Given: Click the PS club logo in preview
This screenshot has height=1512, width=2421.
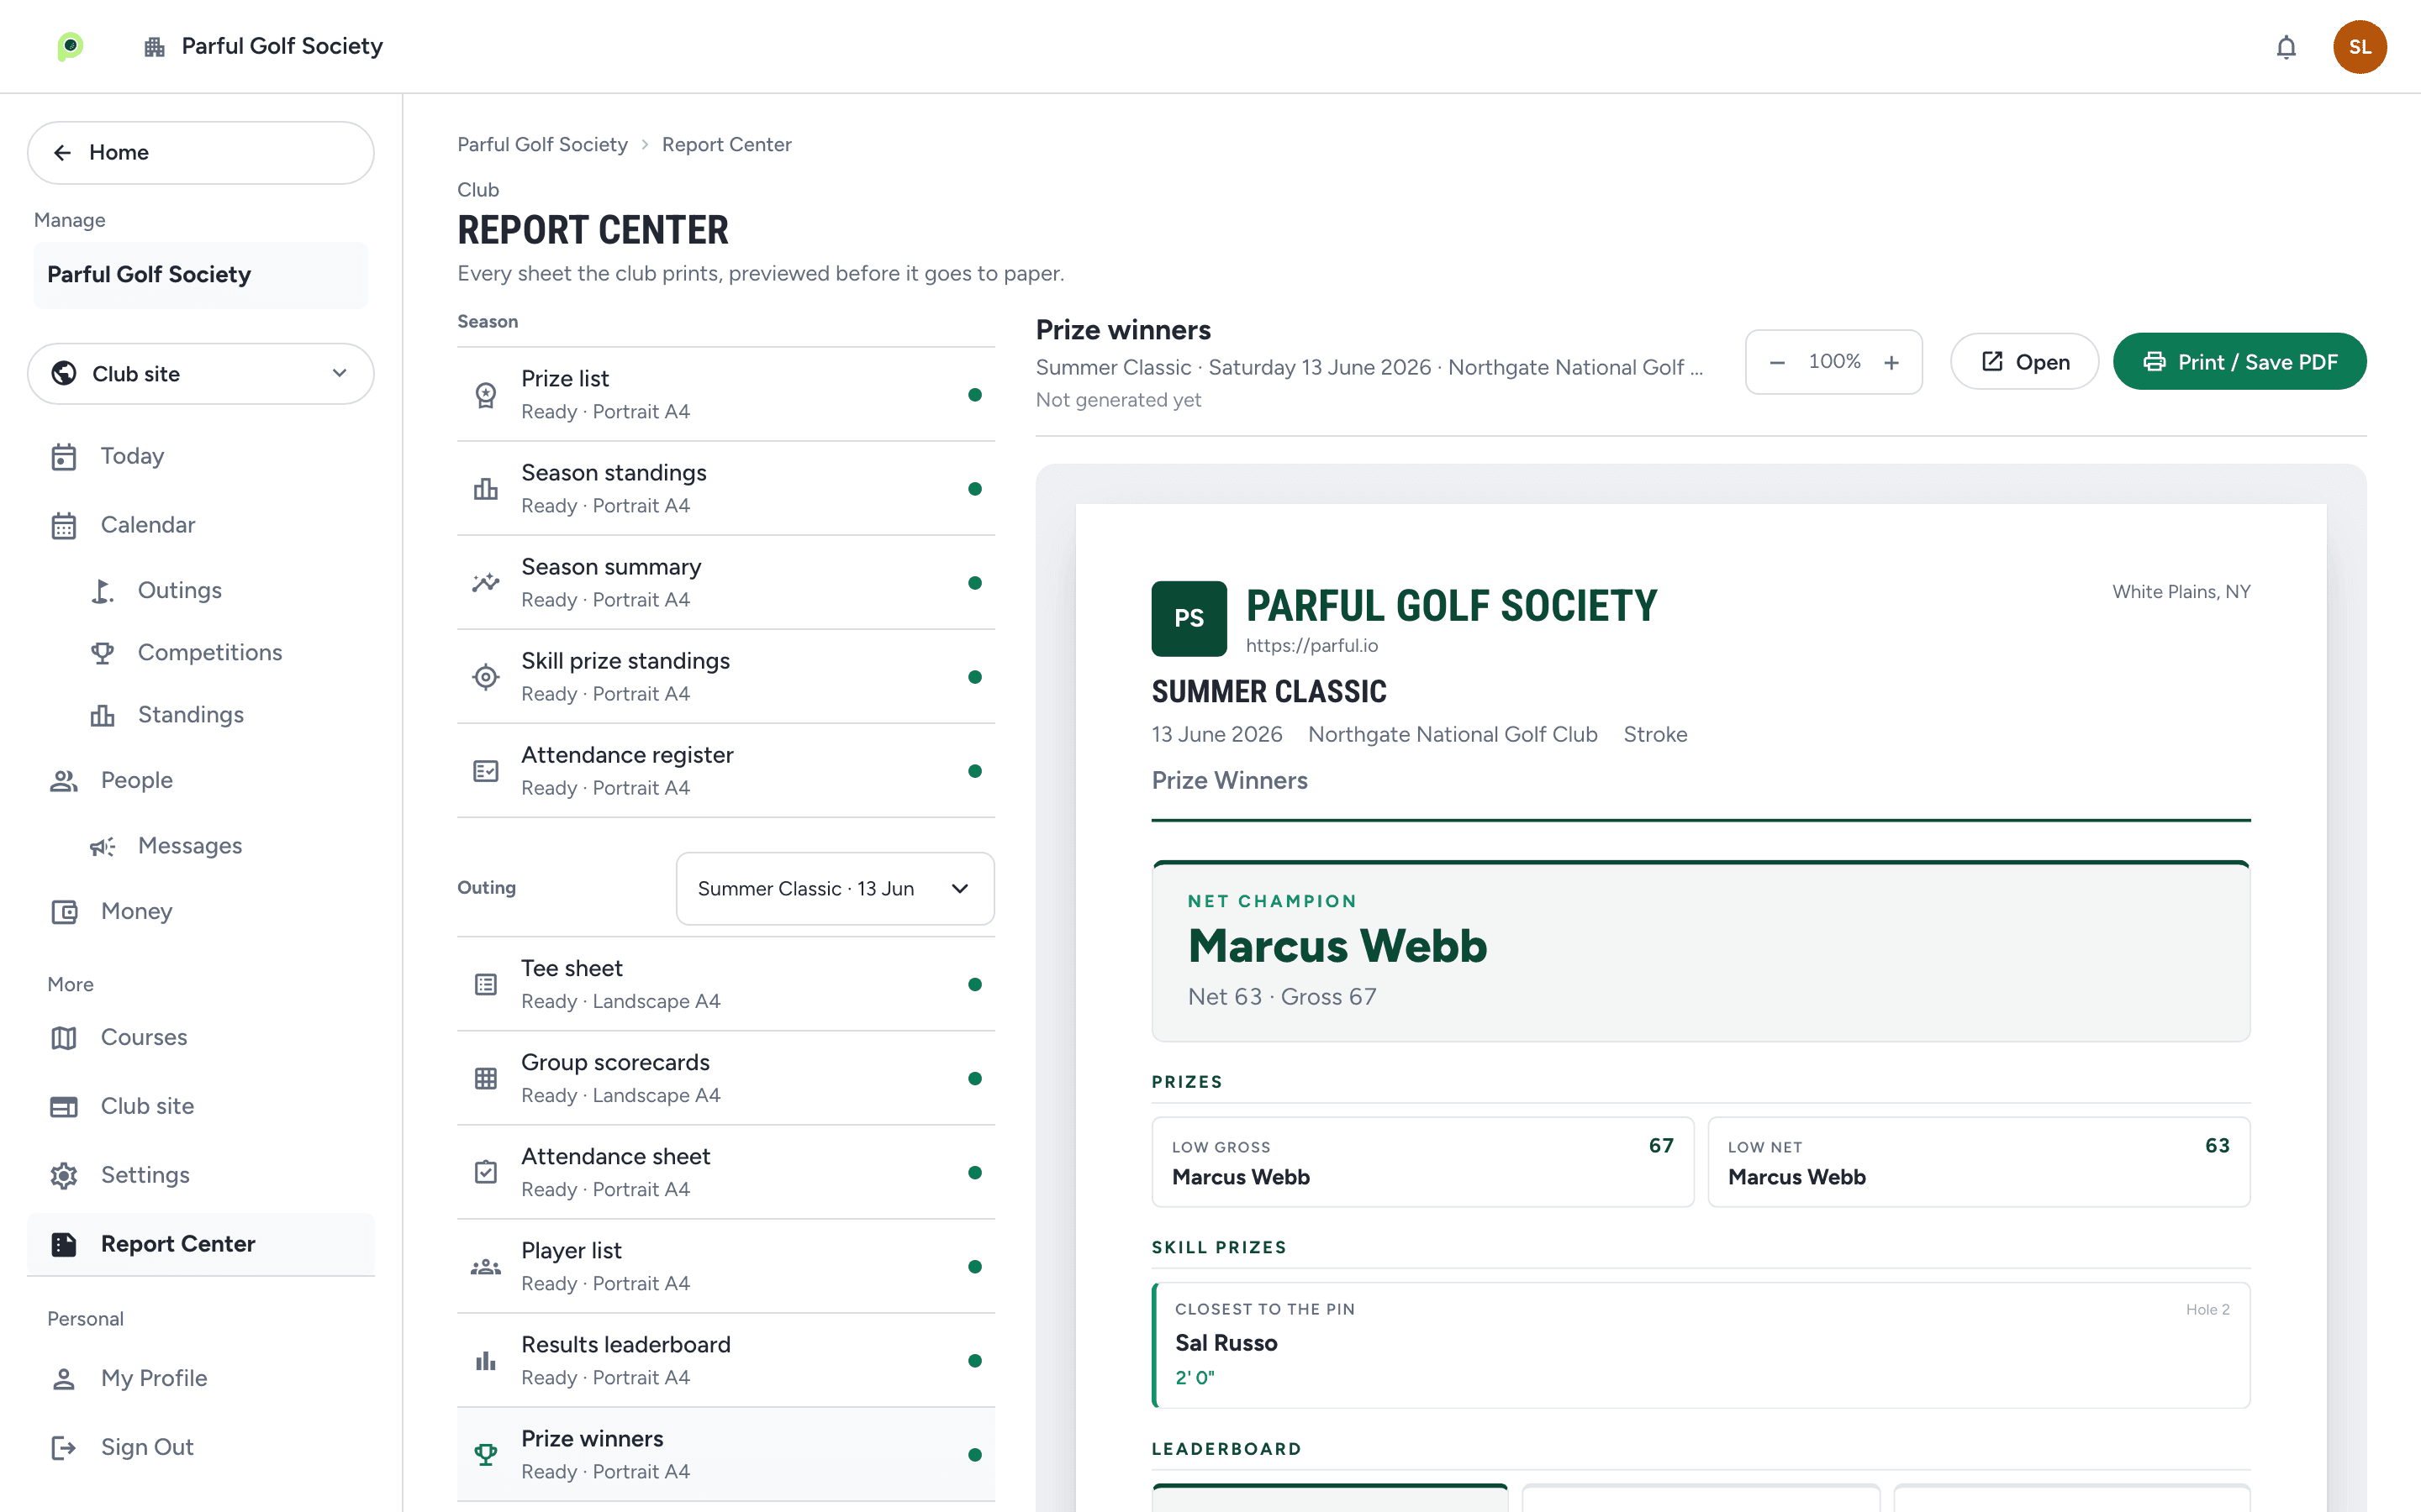Looking at the screenshot, I should (x=1189, y=618).
